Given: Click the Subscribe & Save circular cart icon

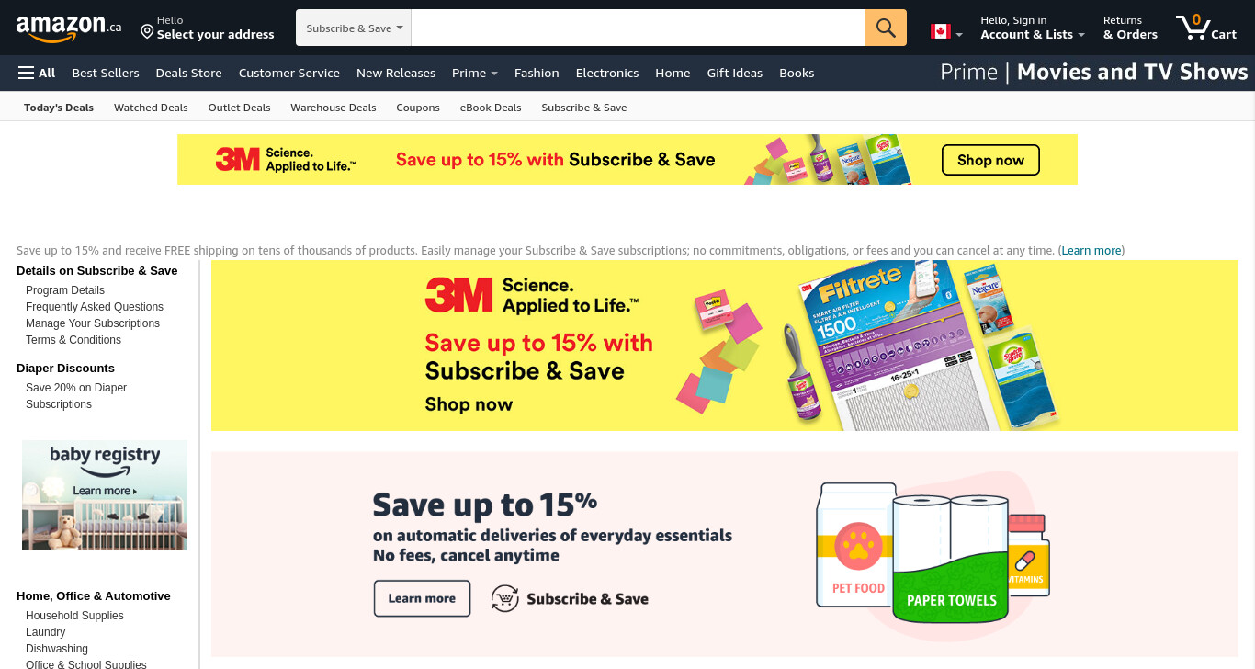Looking at the screenshot, I should (x=505, y=599).
